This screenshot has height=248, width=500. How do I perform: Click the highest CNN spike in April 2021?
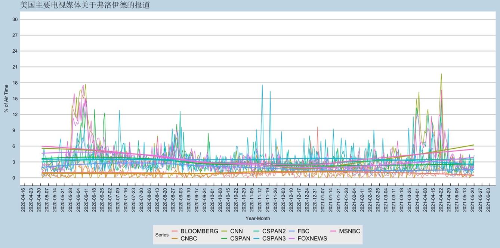coord(441,74)
